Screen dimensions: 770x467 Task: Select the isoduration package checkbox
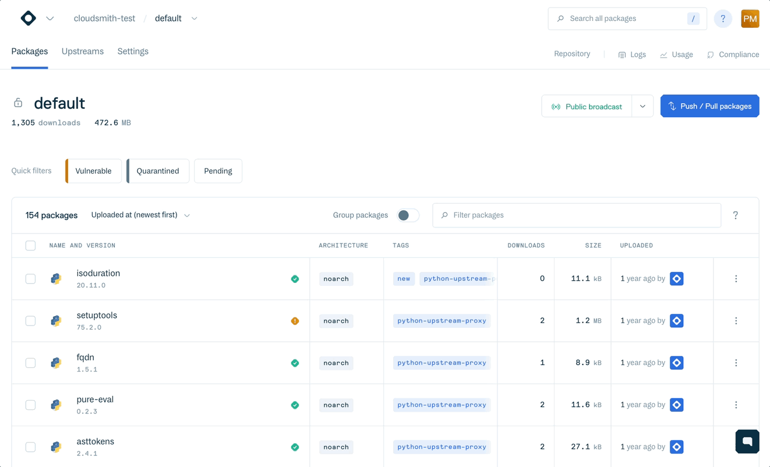coord(30,279)
